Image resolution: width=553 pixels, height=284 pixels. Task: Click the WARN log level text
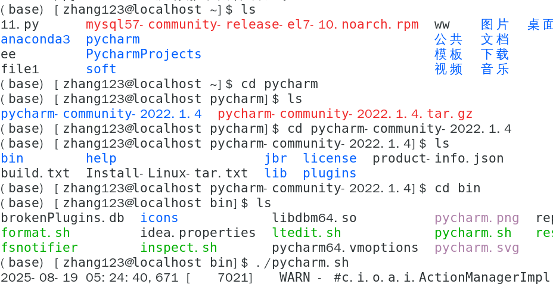(x=295, y=277)
